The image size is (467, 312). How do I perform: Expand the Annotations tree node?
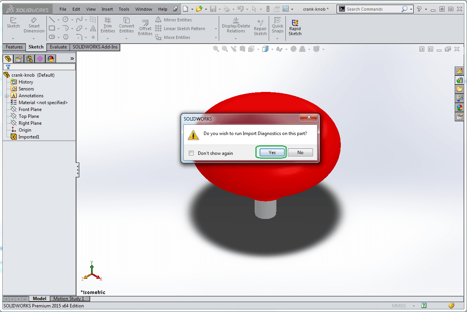(6, 96)
